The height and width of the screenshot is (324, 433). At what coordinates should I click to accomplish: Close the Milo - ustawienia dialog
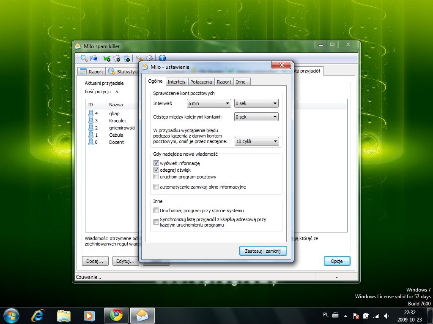(x=281, y=65)
